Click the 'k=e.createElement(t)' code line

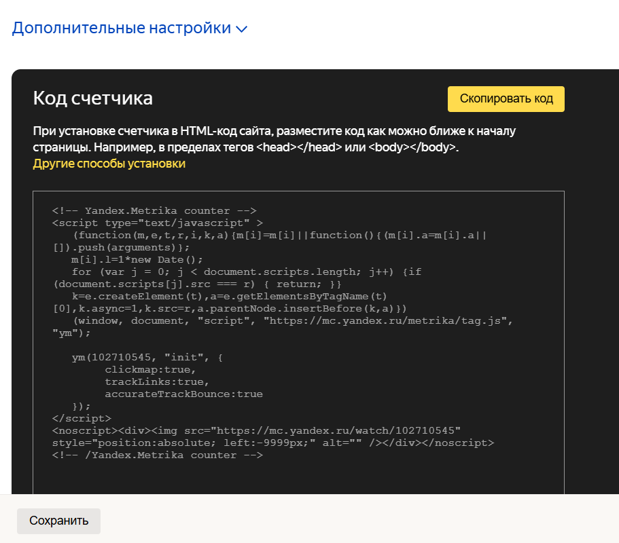(x=230, y=296)
